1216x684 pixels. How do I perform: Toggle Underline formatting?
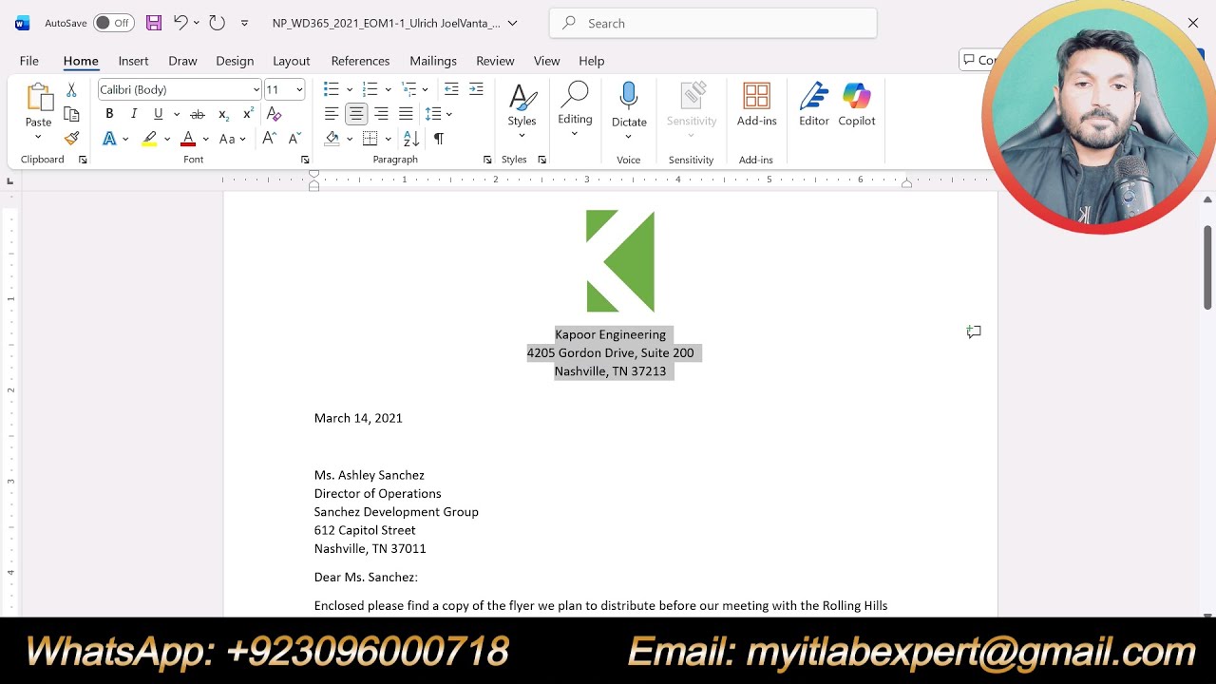pyautogui.click(x=158, y=114)
